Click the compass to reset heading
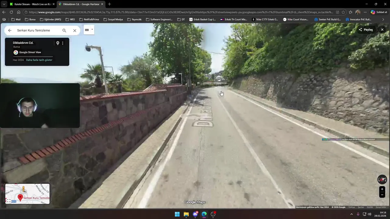Viewport: 390px width, 219px height. [x=382, y=179]
